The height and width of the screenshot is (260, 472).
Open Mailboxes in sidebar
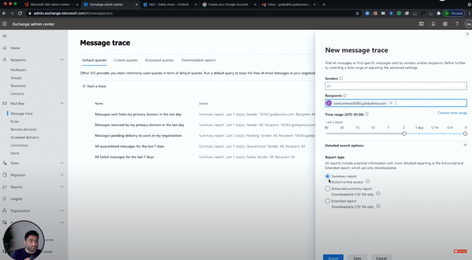[x=18, y=70]
